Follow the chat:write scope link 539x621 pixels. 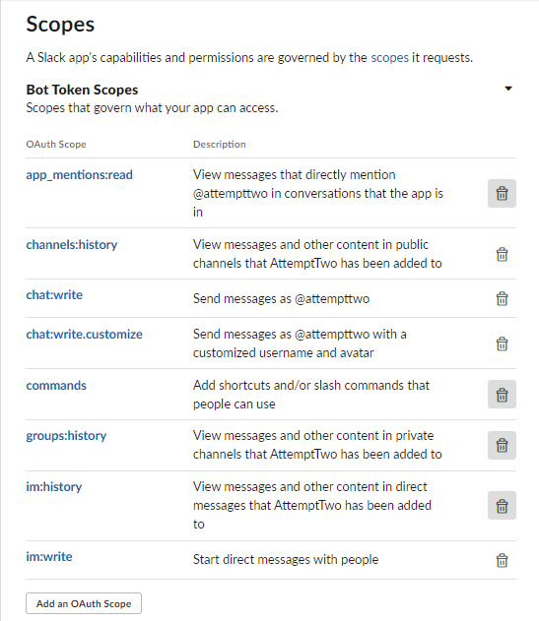click(x=54, y=295)
